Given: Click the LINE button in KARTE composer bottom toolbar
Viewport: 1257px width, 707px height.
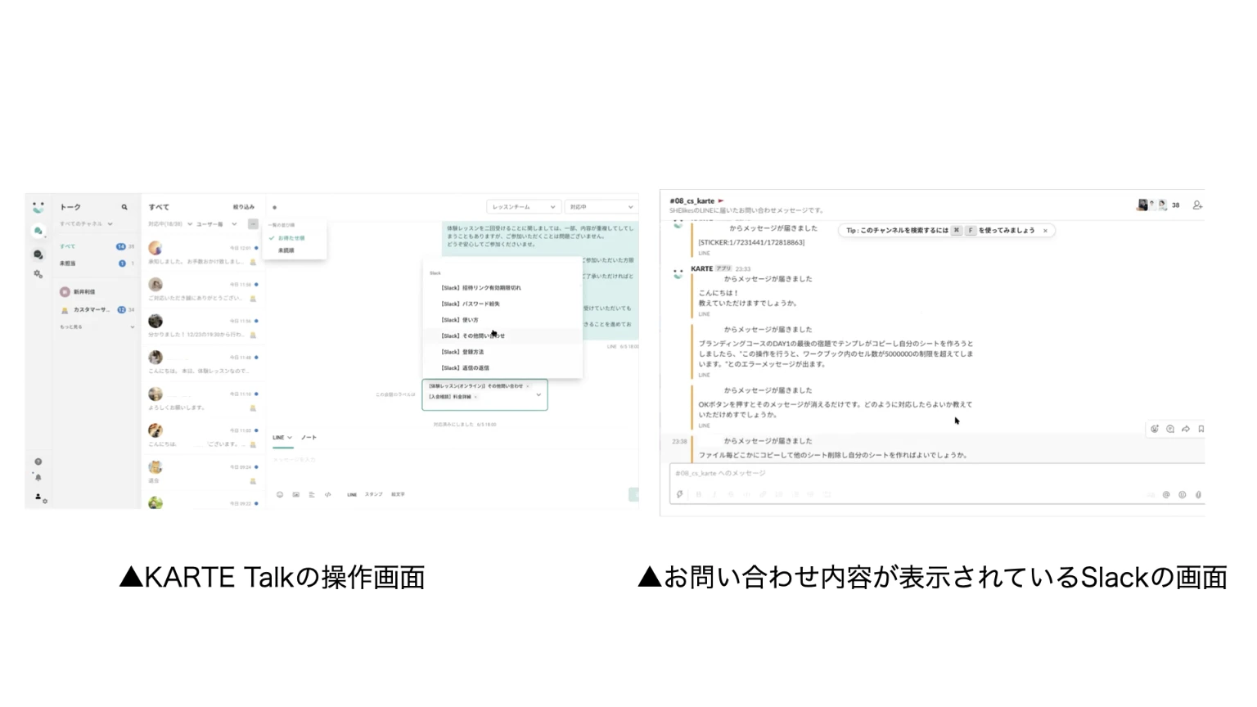Looking at the screenshot, I should (352, 494).
